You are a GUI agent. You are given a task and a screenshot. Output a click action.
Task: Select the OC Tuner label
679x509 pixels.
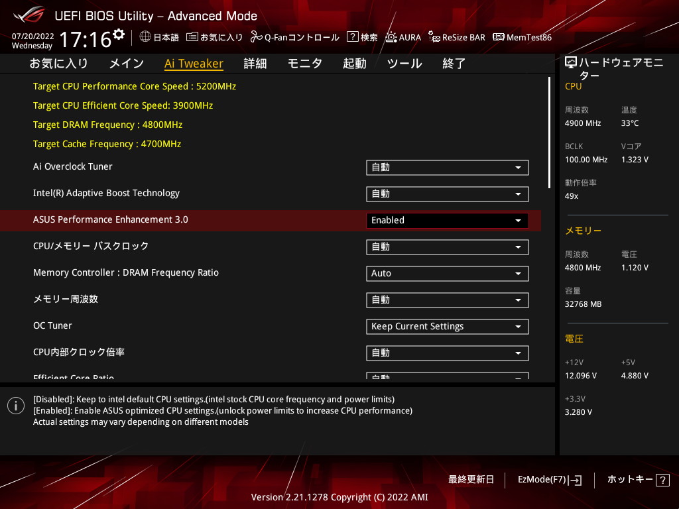[x=52, y=325]
